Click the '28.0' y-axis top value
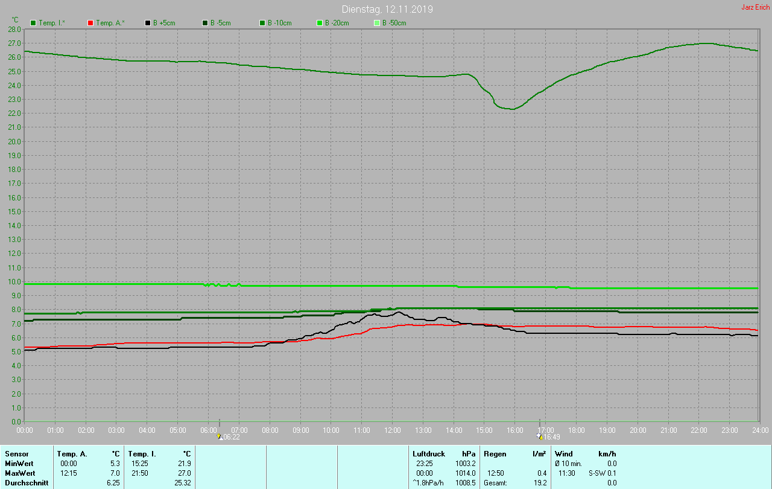Screen dimensions: 772x489 14,29
